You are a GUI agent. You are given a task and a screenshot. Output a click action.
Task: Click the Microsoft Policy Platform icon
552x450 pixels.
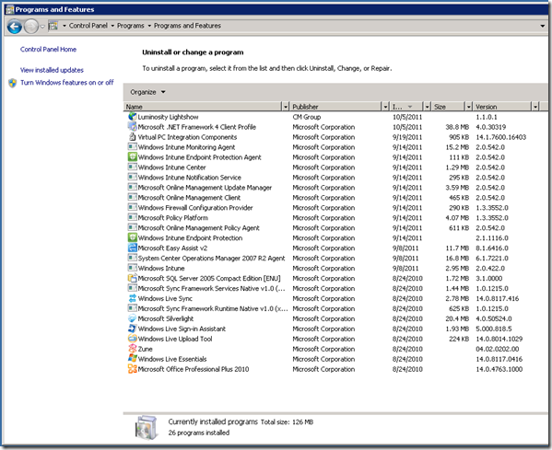tap(132, 217)
